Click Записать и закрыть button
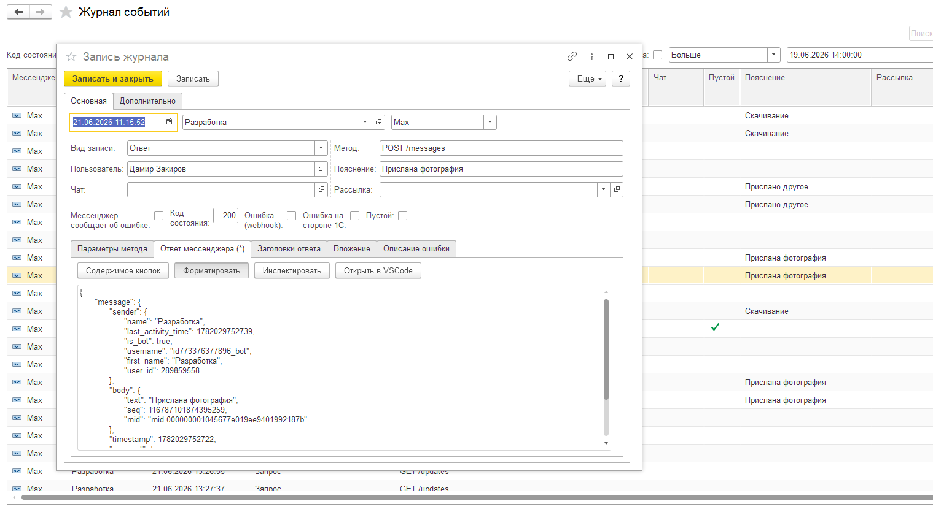The height and width of the screenshot is (512, 933). point(113,78)
